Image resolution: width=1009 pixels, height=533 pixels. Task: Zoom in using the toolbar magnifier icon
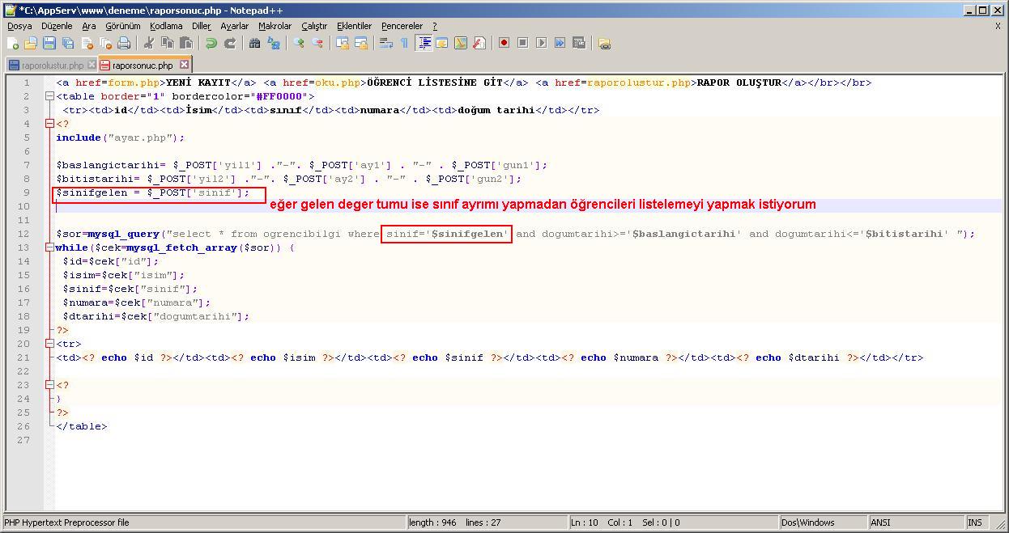click(299, 43)
